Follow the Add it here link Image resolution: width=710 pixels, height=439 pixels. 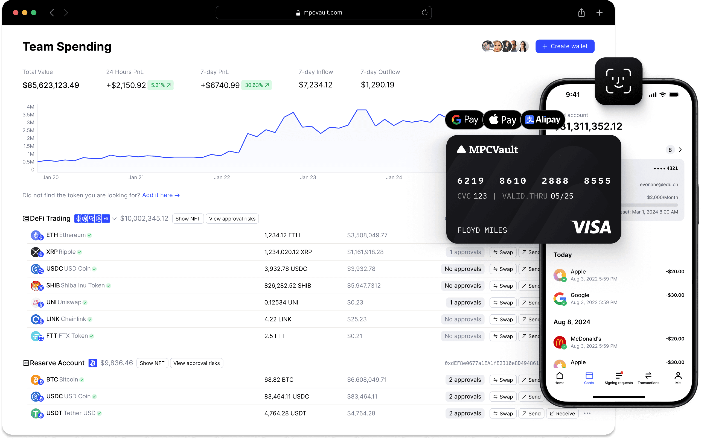161,195
